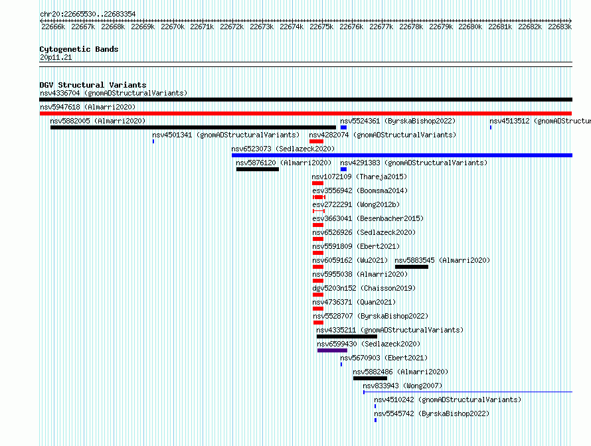The width and height of the screenshot is (591, 446).
Task: Click the blue nsv5524361 variant block
Action: point(343,127)
